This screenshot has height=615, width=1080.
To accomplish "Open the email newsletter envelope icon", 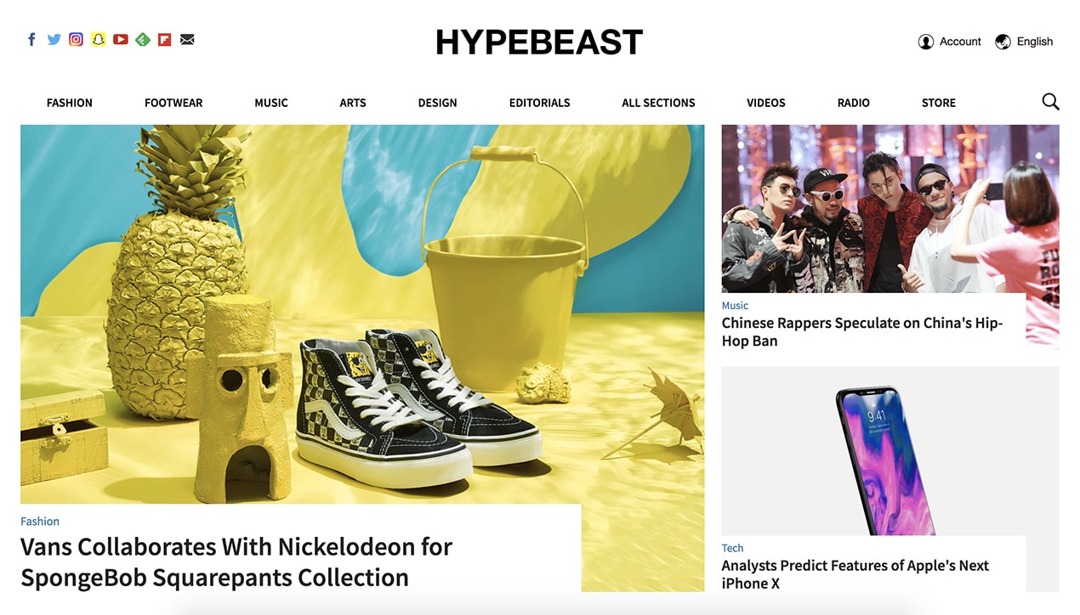I will [x=187, y=39].
